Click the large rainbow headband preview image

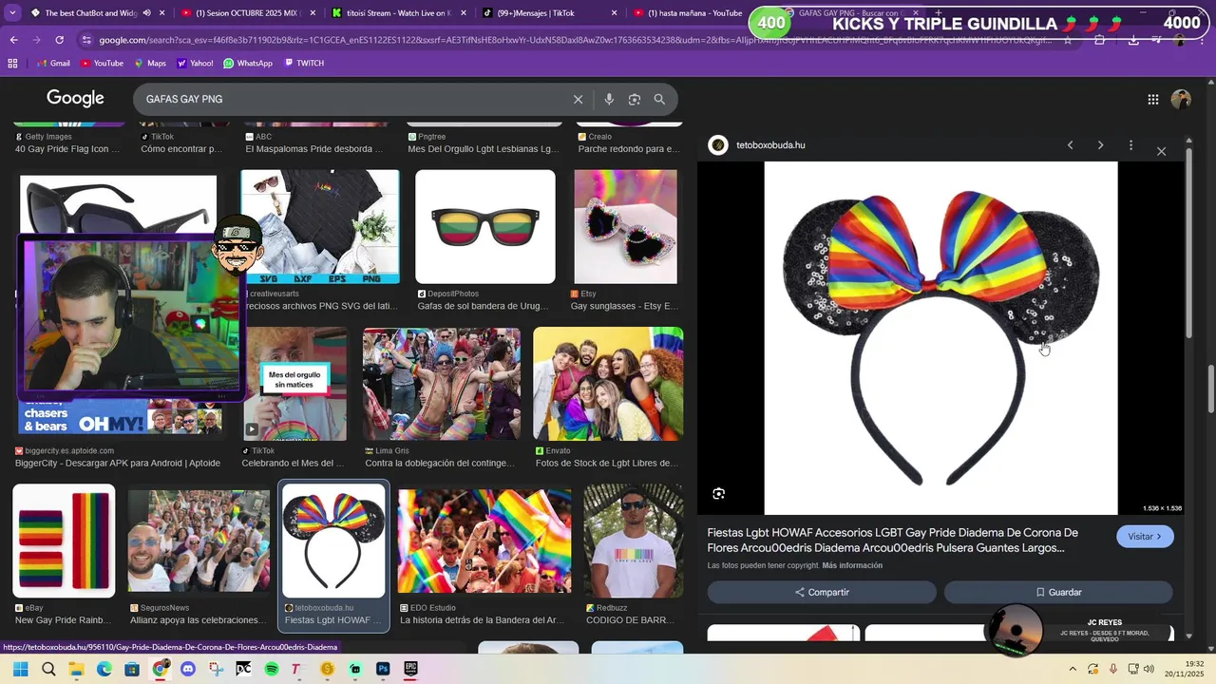[x=940, y=338]
